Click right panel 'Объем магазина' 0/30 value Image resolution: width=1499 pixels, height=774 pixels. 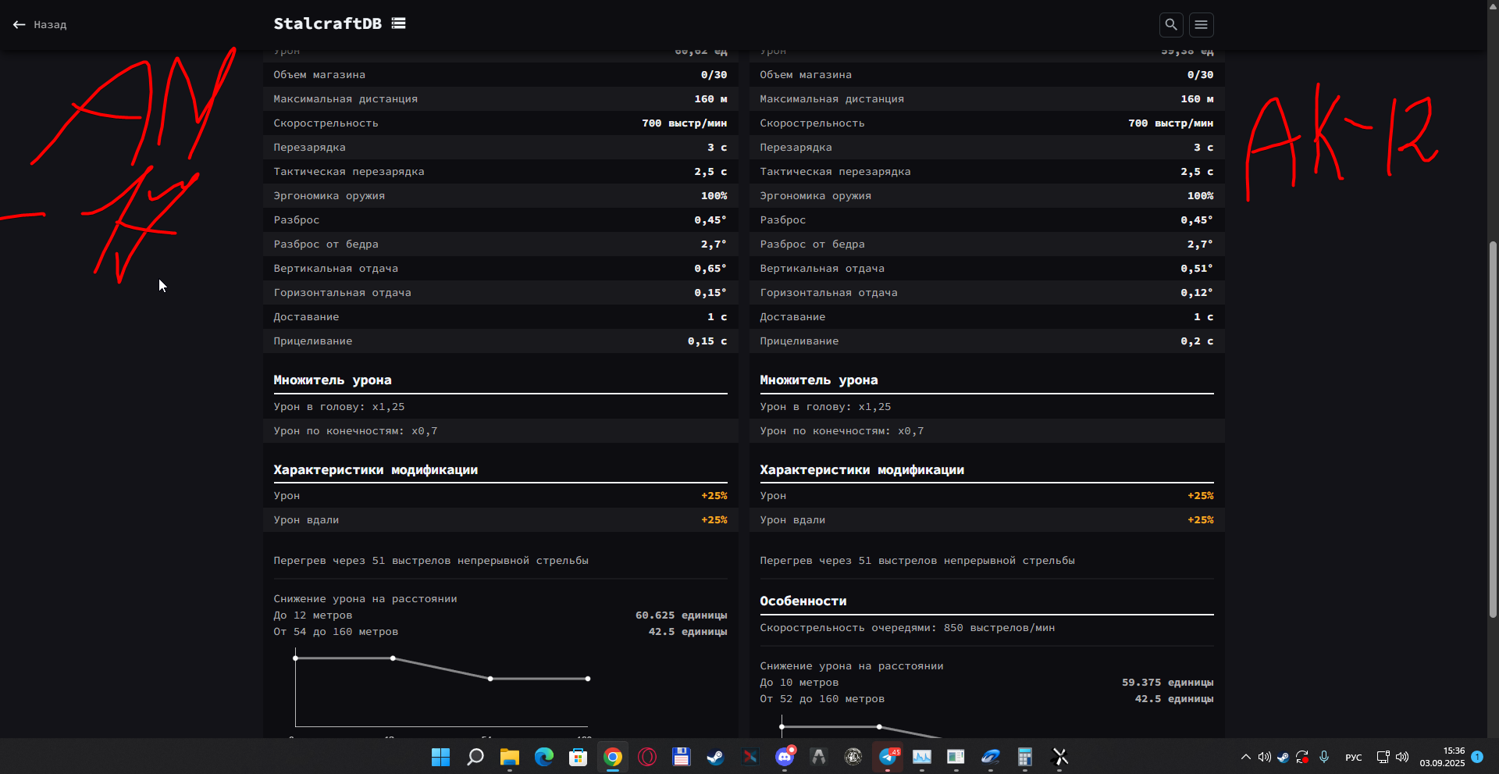coord(1201,75)
